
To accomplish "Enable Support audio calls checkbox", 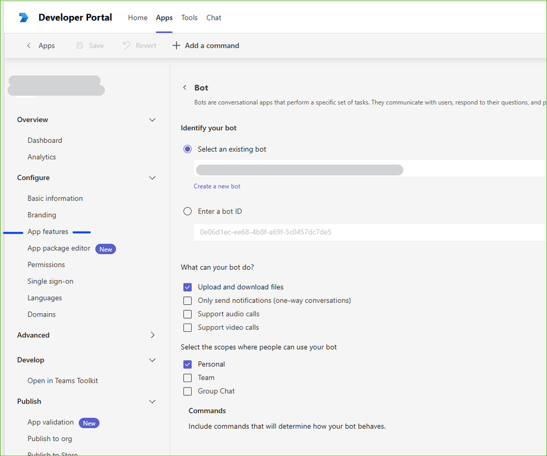I will pos(187,314).
